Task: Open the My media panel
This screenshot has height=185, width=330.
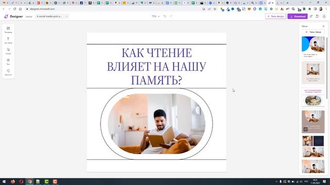Action: [8, 41]
